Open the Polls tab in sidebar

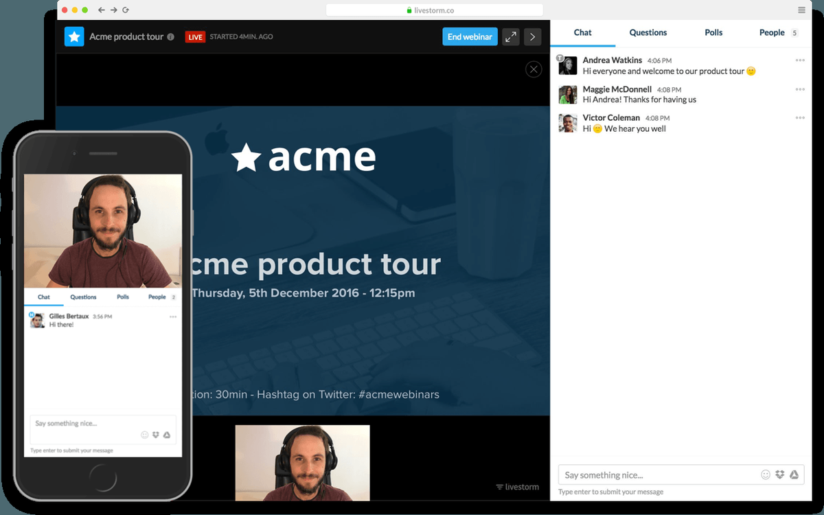click(713, 32)
